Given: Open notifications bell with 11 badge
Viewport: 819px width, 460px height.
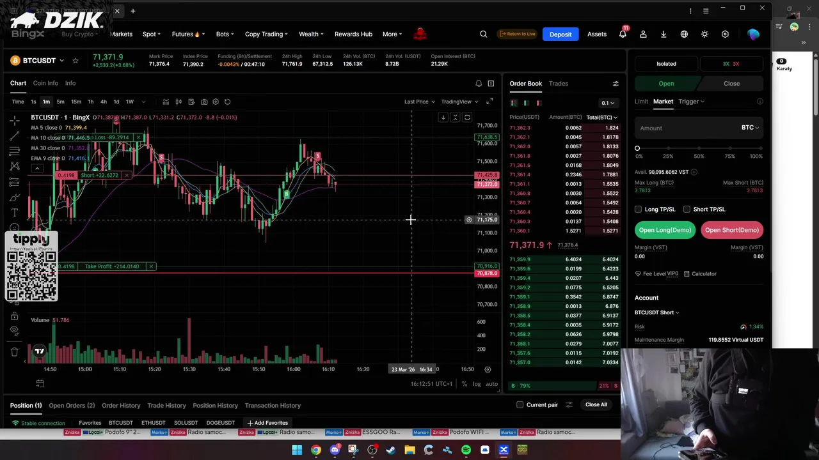Looking at the screenshot, I should (623, 34).
